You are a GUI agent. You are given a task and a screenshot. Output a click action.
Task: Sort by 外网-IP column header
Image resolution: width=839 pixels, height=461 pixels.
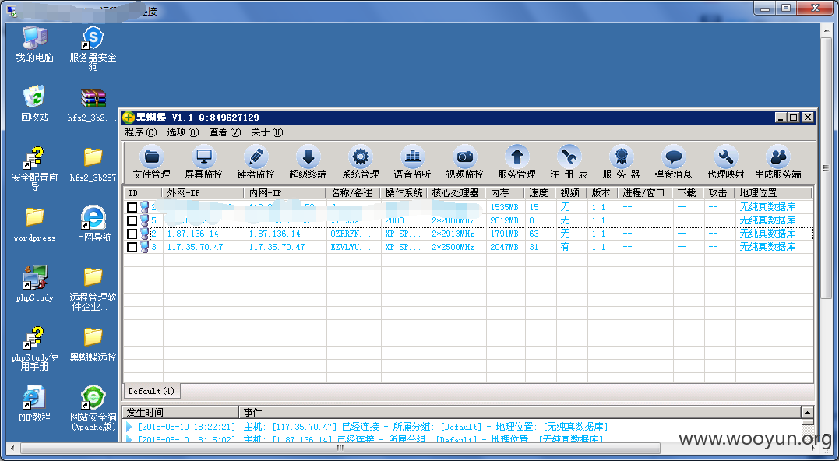coord(203,192)
